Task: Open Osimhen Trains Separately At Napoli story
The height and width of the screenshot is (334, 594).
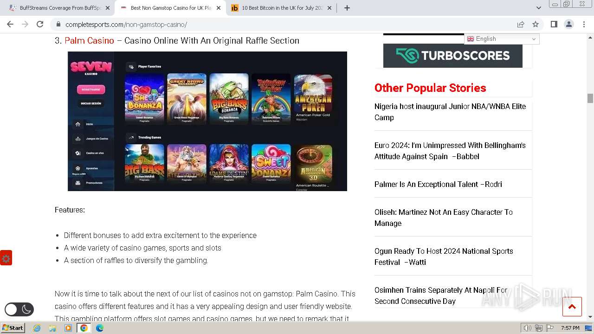Action: click(441, 295)
